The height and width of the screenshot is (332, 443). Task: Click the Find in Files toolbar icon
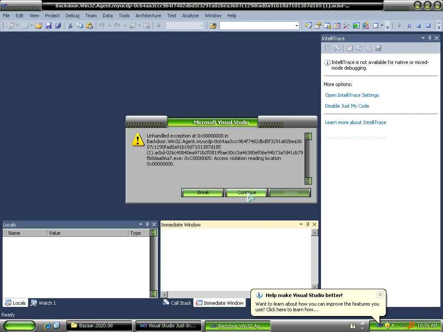point(213,26)
